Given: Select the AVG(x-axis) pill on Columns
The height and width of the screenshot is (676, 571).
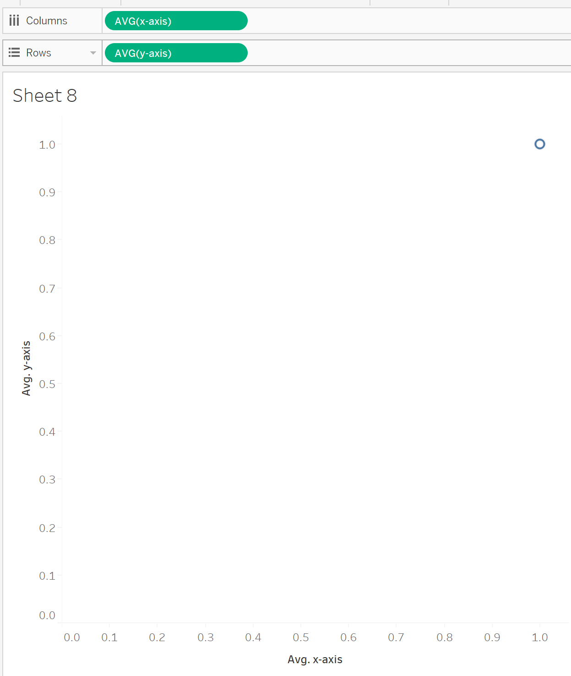Looking at the screenshot, I should coord(176,21).
